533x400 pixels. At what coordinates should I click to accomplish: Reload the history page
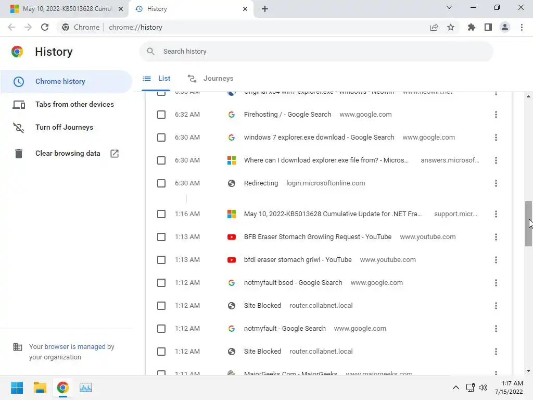click(x=45, y=27)
